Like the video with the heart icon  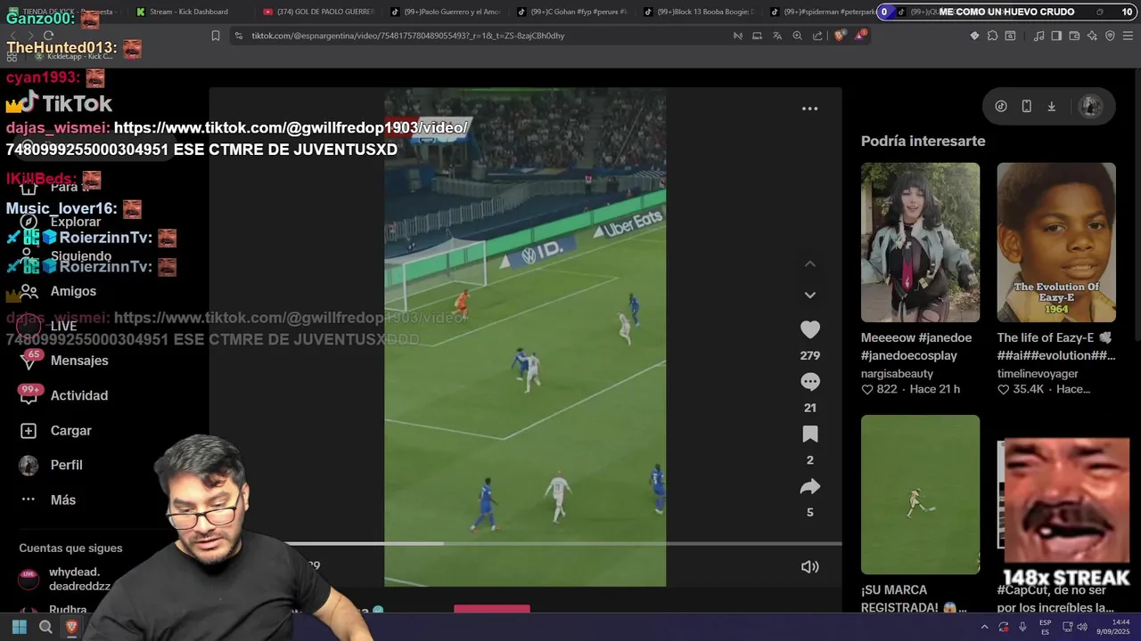[x=809, y=330]
